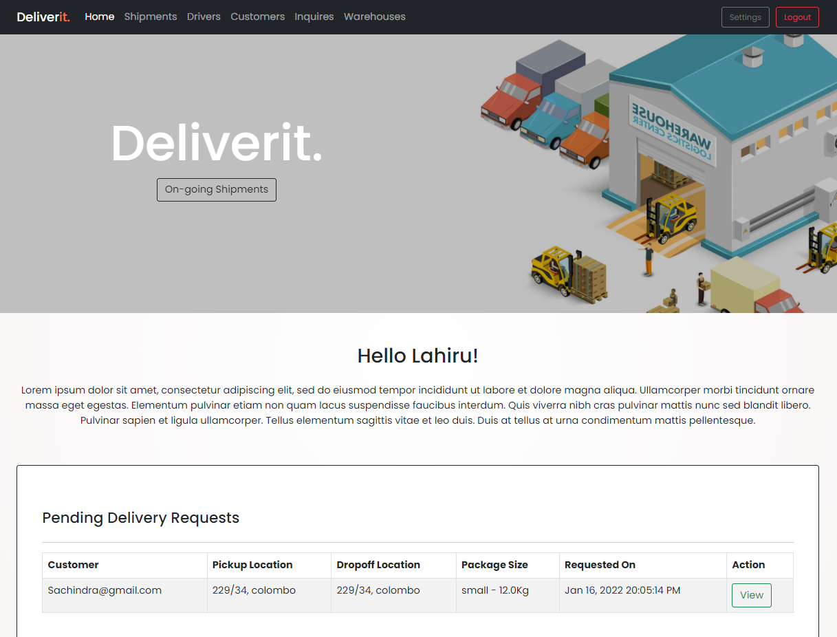Click the Logout button
This screenshot has height=637, width=837.
pyautogui.click(x=797, y=17)
